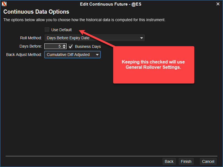Click the red General Rollover Settings callout
The height and width of the screenshot is (167, 223).
click(x=153, y=65)
